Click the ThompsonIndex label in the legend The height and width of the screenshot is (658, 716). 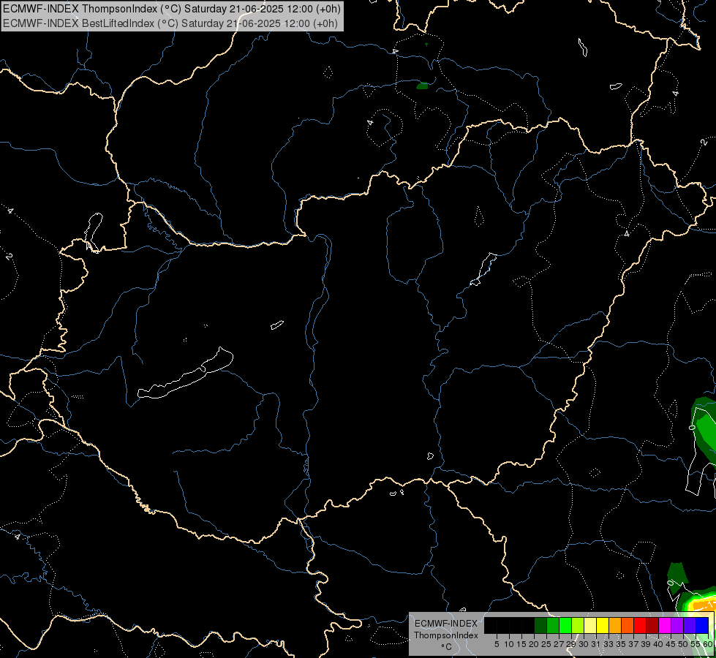tap(446, 635)
